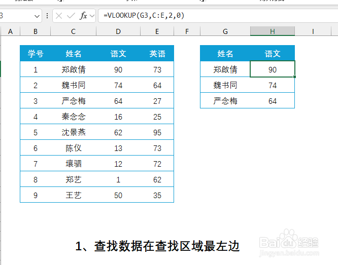Image resolution: width=338 pixels, height=265 pixels.
Task: Select column E header
Action: pyautogui.click(x=157, y=31)
